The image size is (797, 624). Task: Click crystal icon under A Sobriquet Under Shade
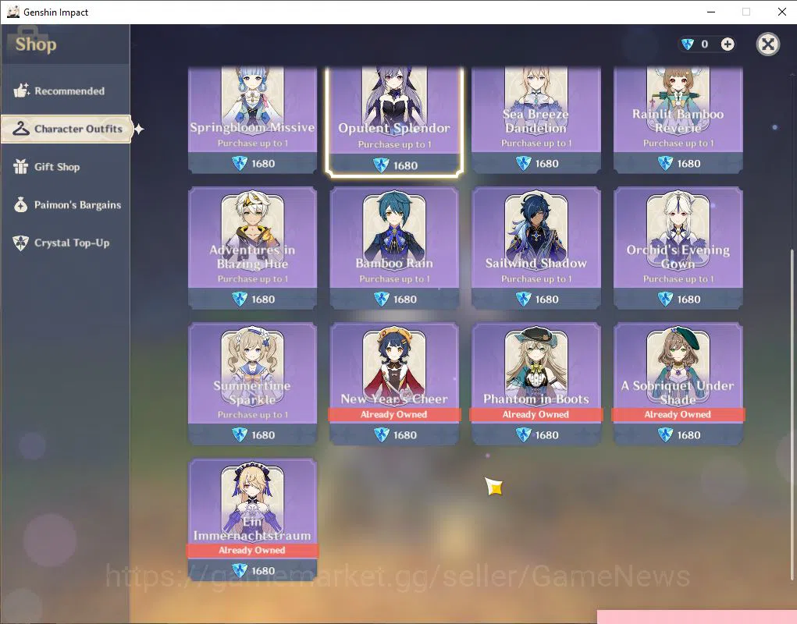(665, 434)
